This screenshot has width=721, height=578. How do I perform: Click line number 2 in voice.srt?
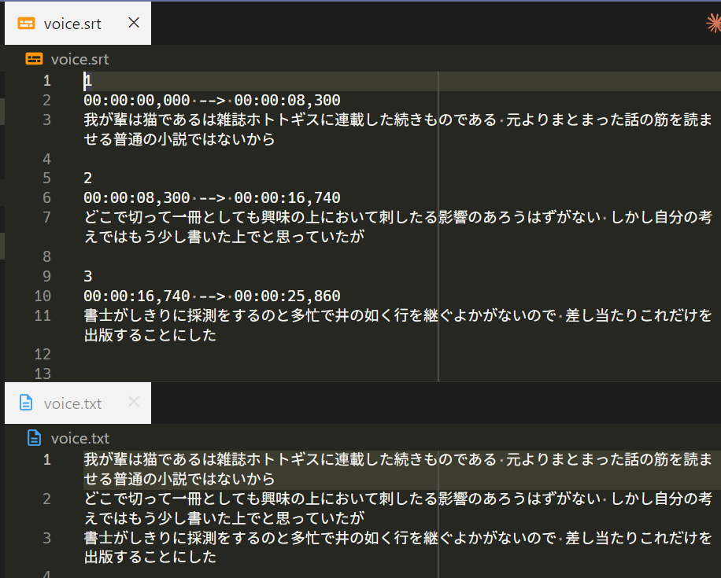46,100
